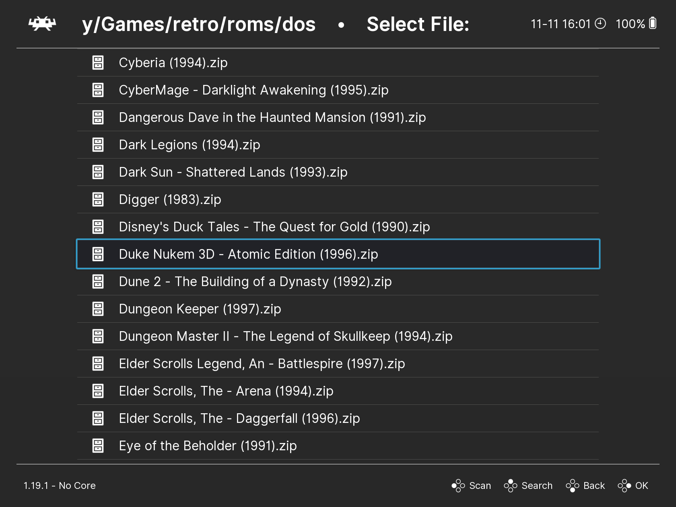The width and height of the screenshot is (676, 507).
Task: Click the file icon next to Dungeon Master II
Action: pyautogui.click(x=98, y=336)
